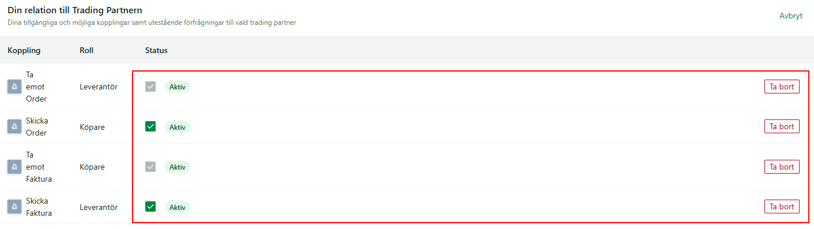This screenshot has height=229, width=814.
Task: Click the Aktiv badge in Skicka Faktura row
Action: click(x=178, y=207)
